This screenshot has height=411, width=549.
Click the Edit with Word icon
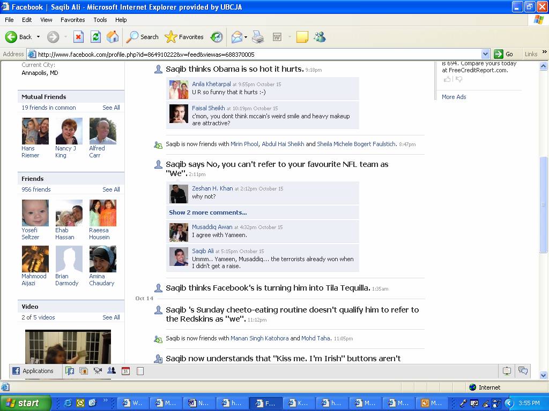pyautogui.click(x=277, y=37)
